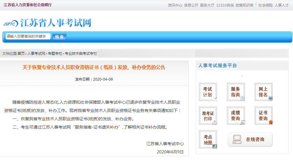Click the 检索 search button
The width and height of the screenshot is (293, 162).
pos(59,37)
